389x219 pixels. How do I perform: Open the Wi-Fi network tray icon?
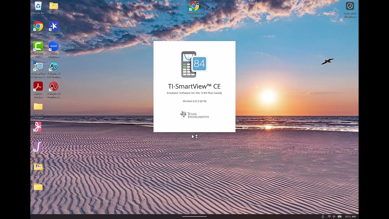pos(329,217)
